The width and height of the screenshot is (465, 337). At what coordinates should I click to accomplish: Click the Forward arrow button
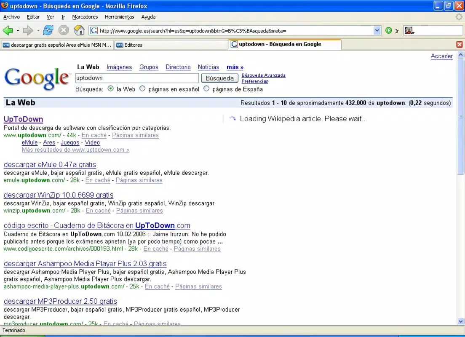[28, 30]
